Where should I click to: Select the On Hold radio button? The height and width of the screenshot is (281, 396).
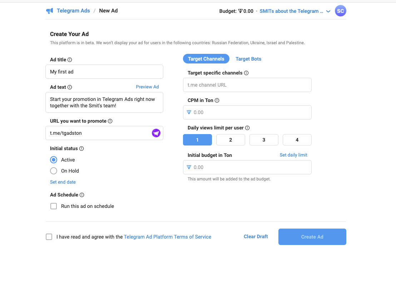click(x=54, y=171)
